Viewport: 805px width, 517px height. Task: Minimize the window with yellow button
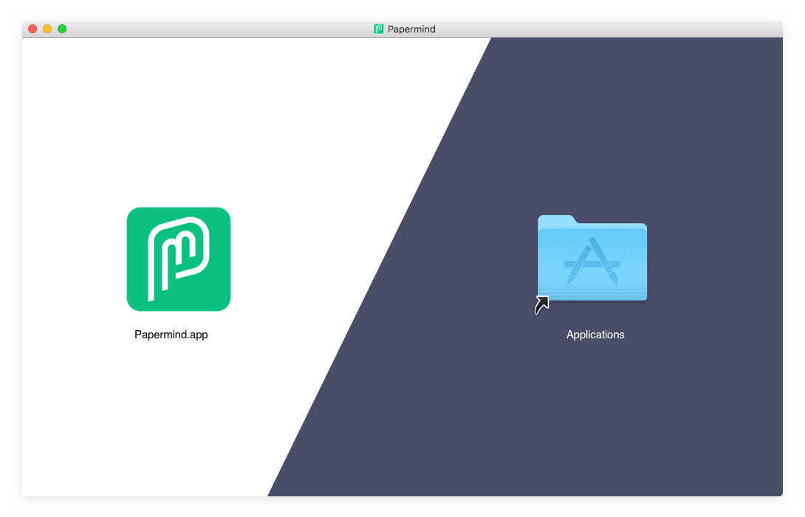(47, 29)
